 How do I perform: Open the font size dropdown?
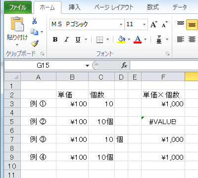coord(144,25)
